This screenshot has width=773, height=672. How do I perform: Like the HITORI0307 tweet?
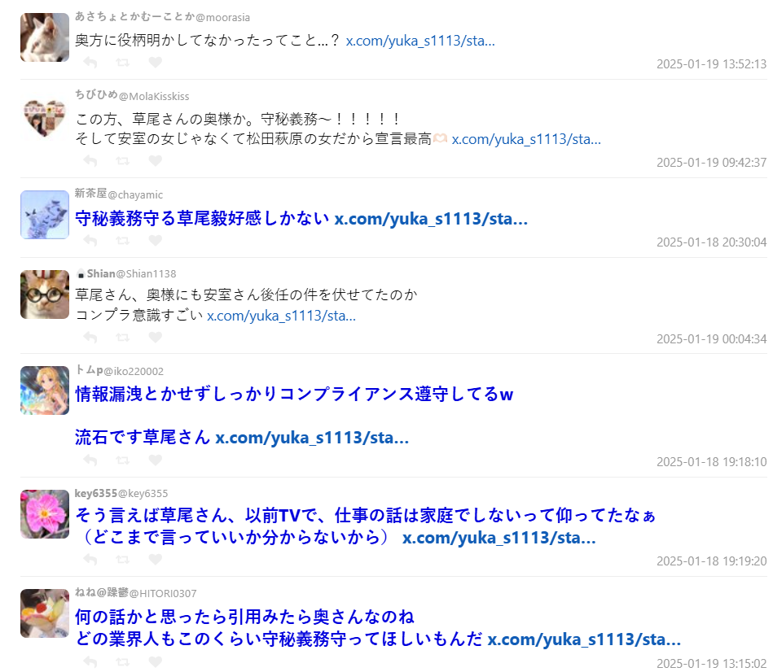pyautogui.click(x=156, y=662)
